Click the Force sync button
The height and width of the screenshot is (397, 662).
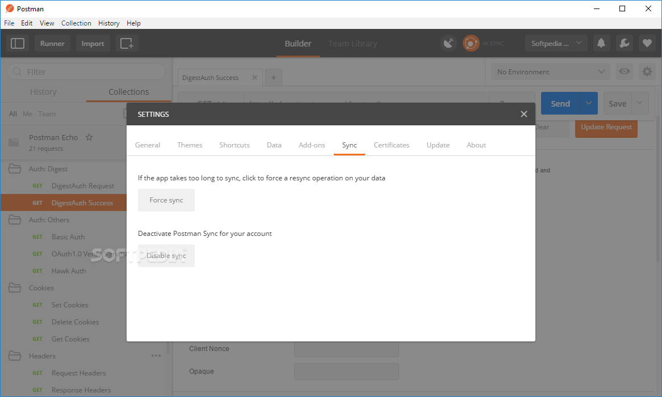tap(166, 200)
